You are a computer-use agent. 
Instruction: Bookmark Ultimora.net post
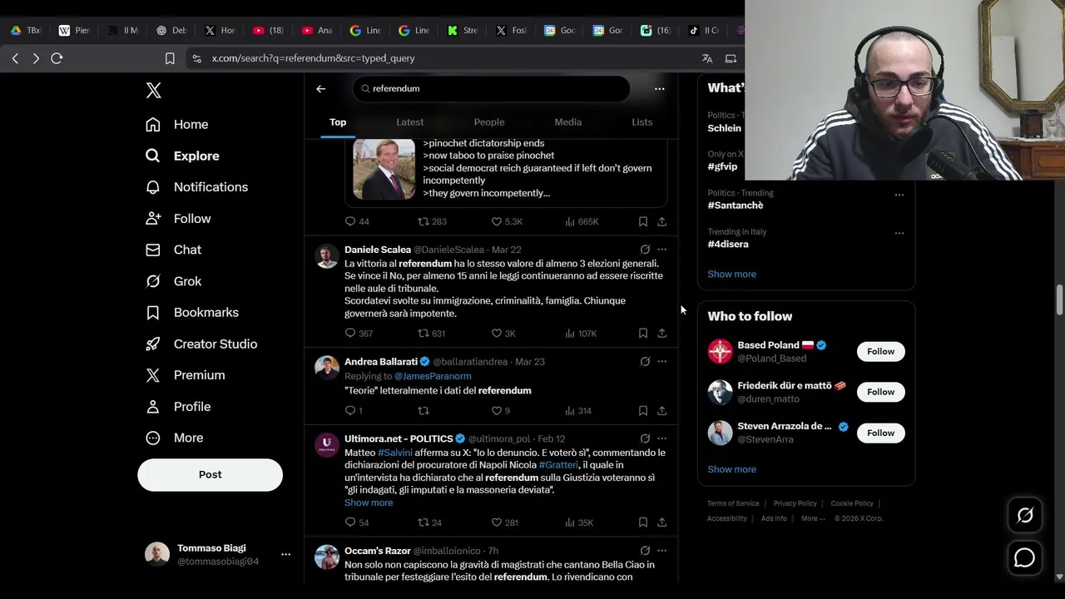[643, 522]
